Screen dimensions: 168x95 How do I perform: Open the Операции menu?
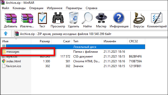point(36,8)
